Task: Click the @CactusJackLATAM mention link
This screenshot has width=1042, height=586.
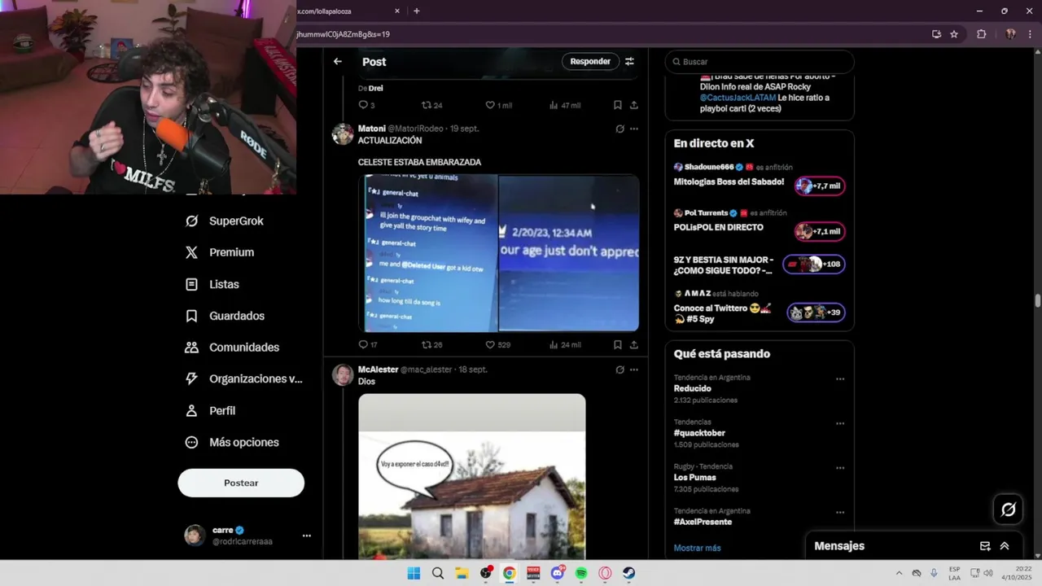Action: [738, 98]
